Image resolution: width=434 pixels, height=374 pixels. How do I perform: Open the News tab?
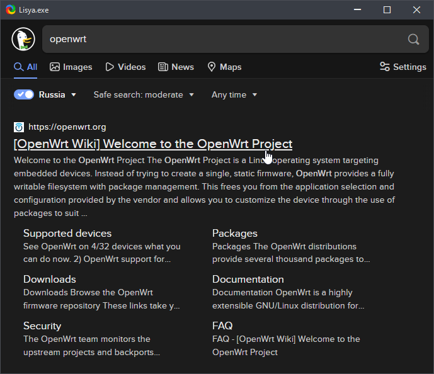176,67
